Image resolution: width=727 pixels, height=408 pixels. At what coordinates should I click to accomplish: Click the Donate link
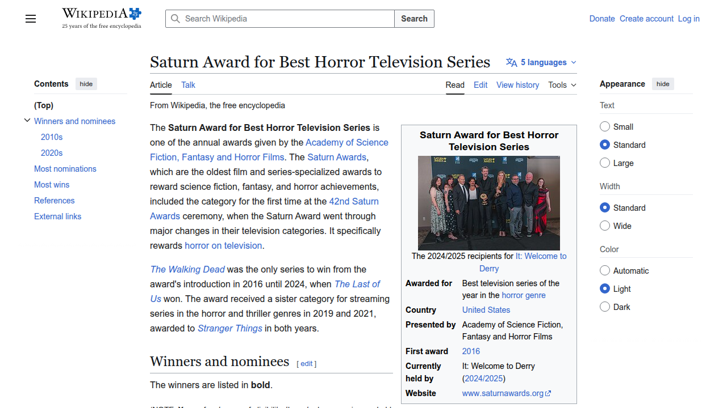coord(602,19)
